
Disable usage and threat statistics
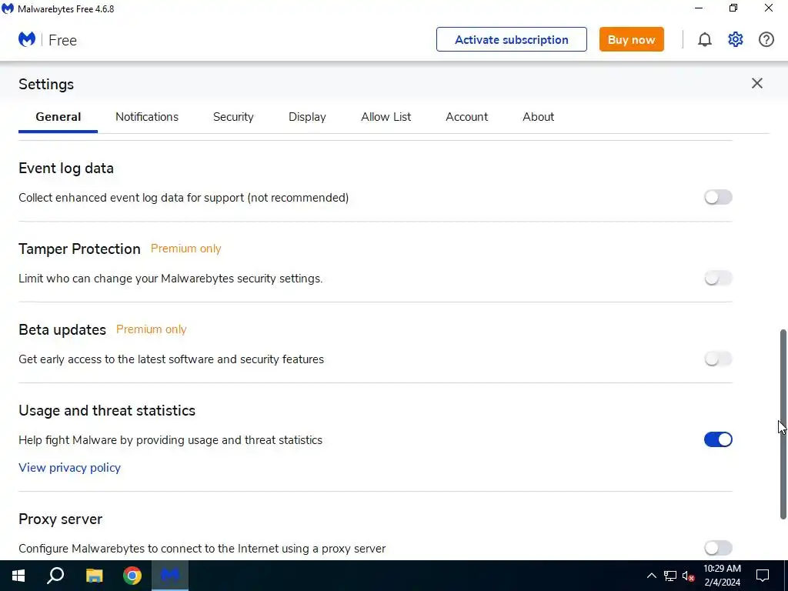[718, 439]
